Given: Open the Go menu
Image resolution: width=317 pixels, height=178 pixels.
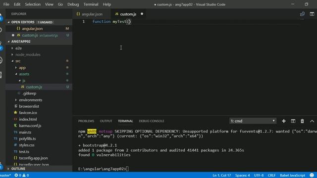Looking at the screenshot, I should point(60,4).
